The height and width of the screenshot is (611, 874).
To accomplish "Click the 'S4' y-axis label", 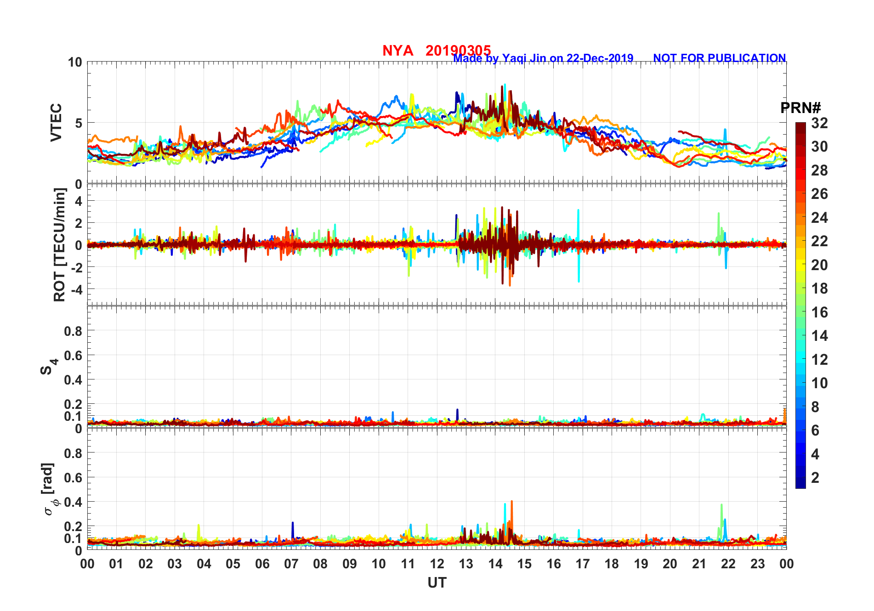I will [49, 367].
